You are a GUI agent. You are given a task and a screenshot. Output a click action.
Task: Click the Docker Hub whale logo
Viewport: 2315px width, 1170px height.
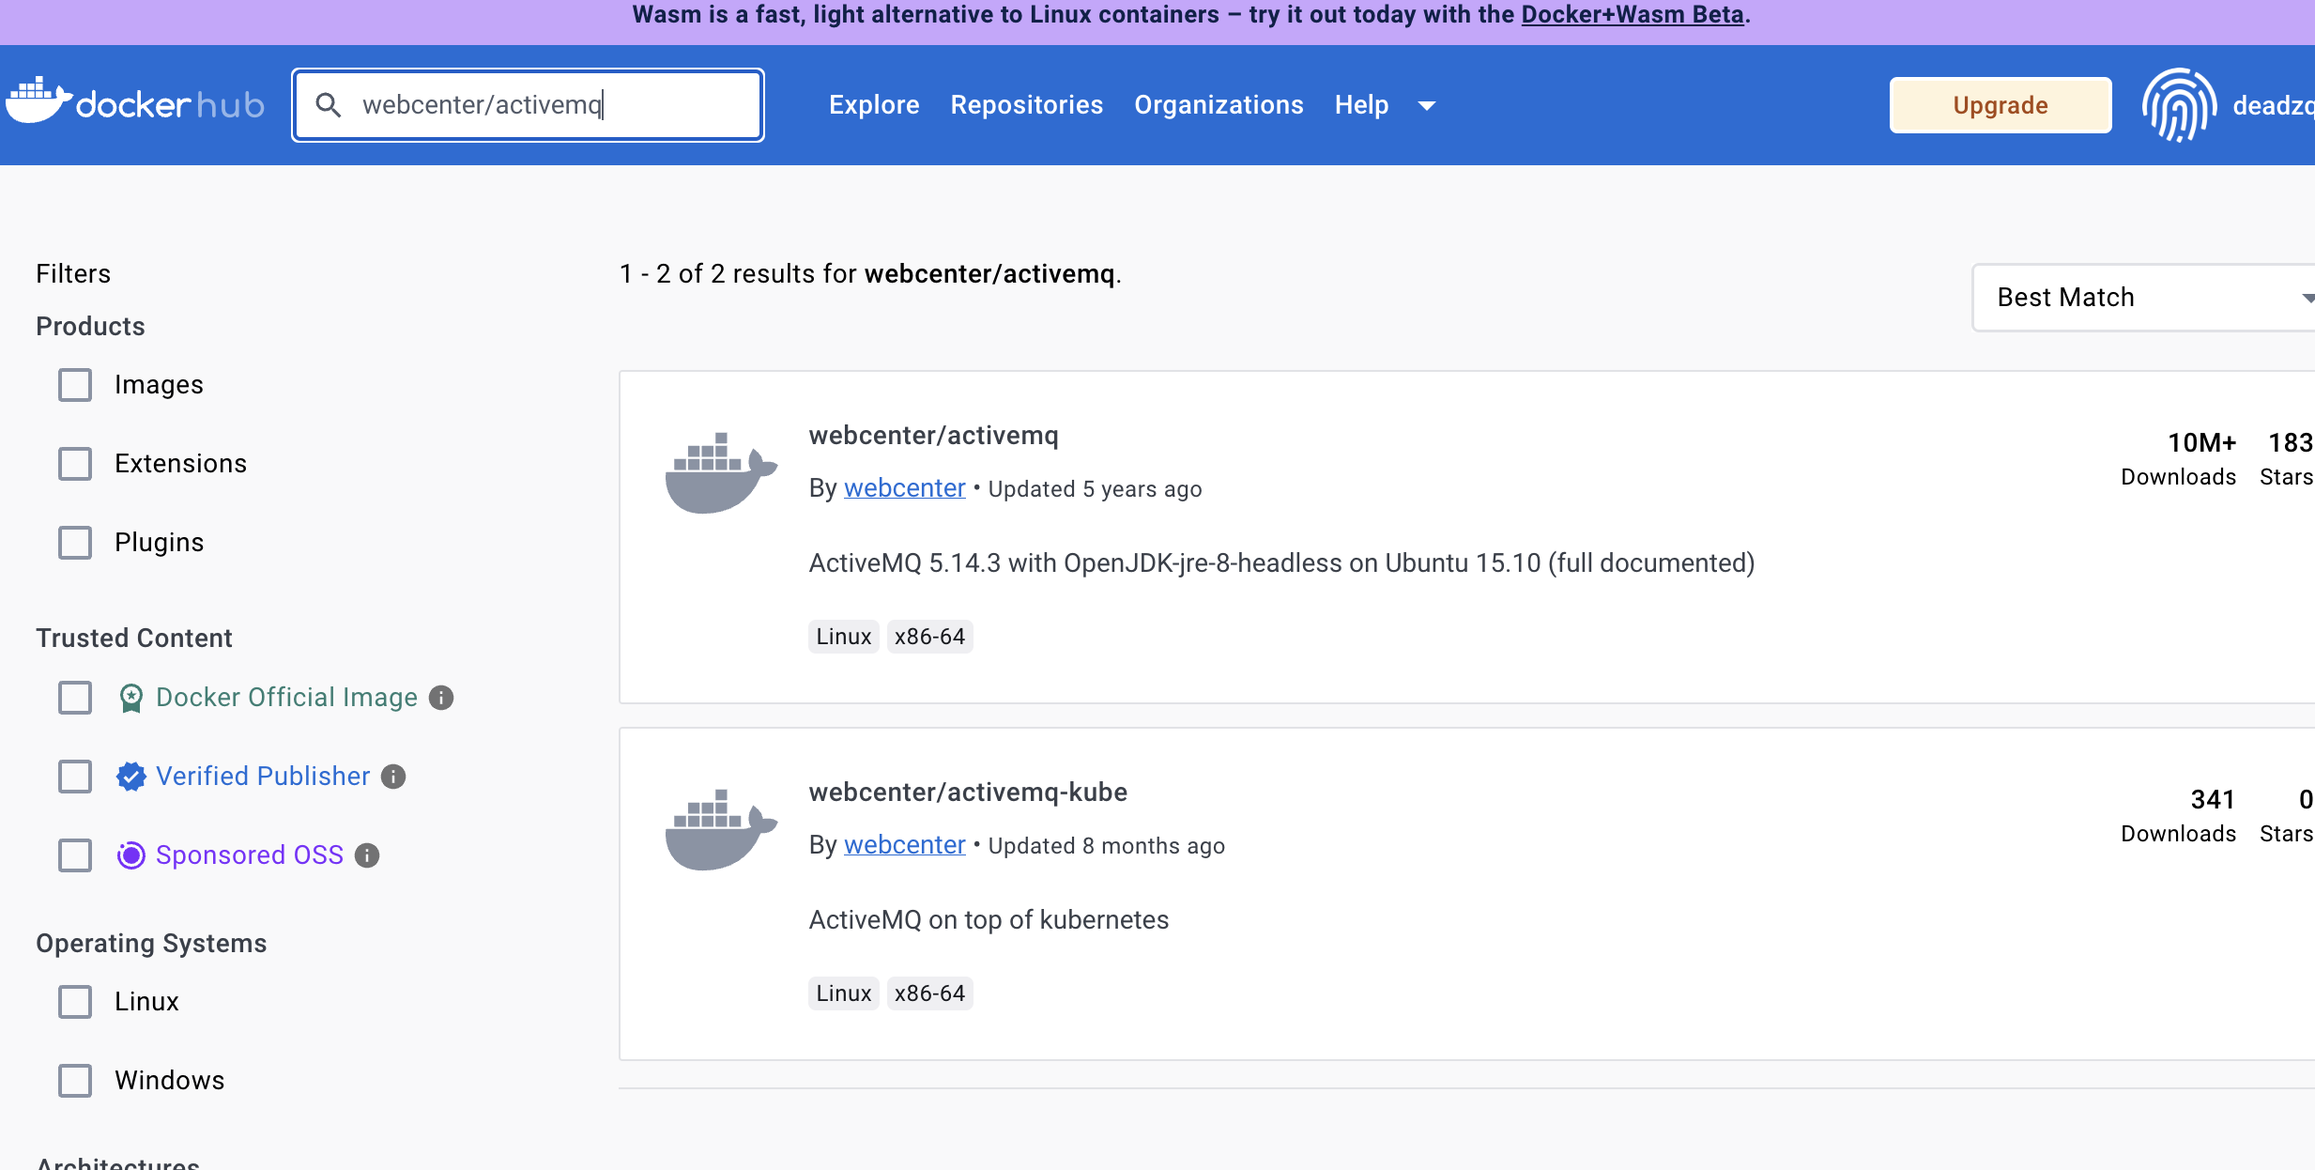[38, 101]
